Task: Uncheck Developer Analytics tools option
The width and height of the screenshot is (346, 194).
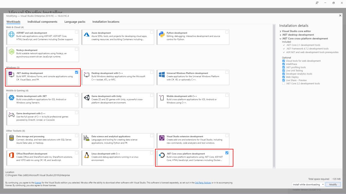Action: click(x=284, y=74)
